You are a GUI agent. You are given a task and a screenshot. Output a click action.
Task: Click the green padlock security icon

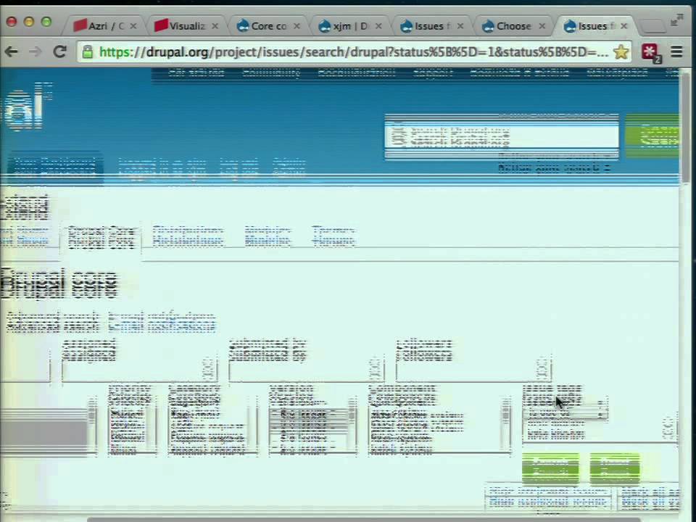tap(88, 52)
